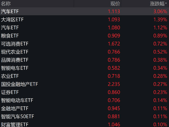Select 汽车ETF priced at 1.080

(84, 28)
